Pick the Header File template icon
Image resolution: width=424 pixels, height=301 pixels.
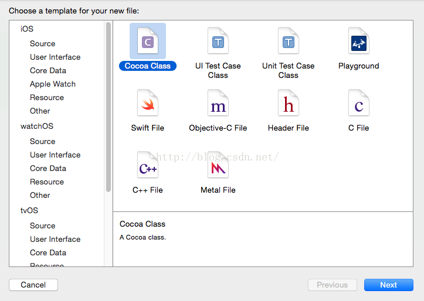(289, 103)
